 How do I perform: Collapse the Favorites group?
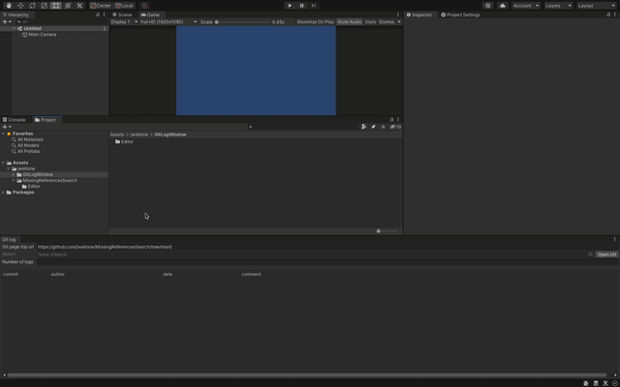click(x=4, y=134)
